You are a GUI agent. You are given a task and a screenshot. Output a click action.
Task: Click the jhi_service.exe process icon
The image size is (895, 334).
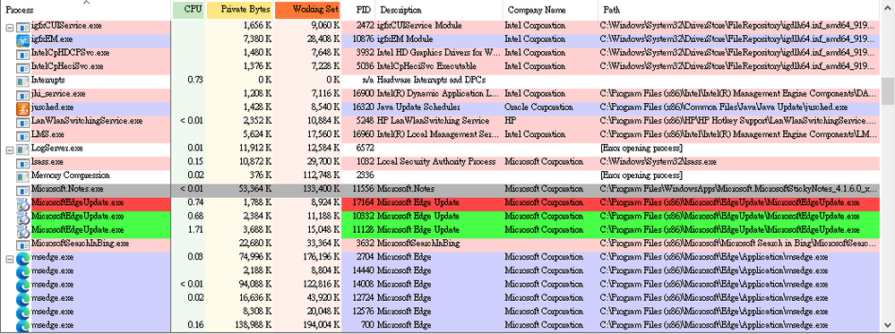22,94
